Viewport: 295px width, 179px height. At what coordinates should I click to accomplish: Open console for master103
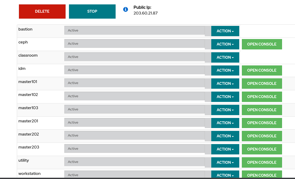(x=262, y=110)
